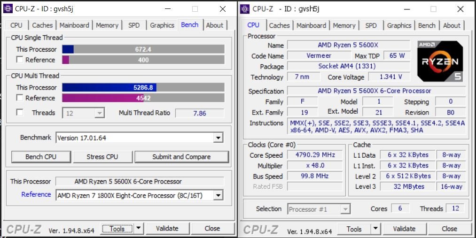The image size is (476, 238).
Task: Open the Processor #1 selection dropdown
Action: [x=319, y=209]
